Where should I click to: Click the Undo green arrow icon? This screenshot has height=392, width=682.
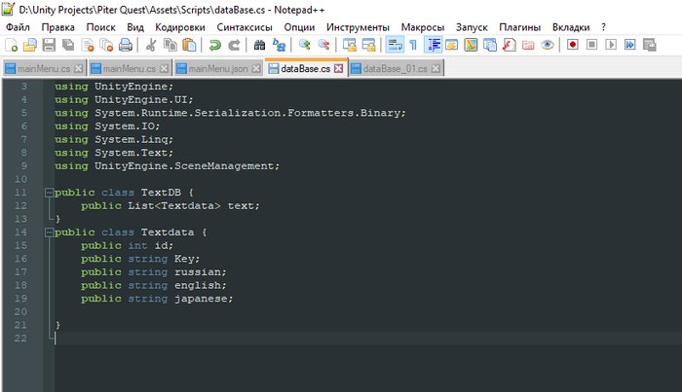(x=214, y=45)
